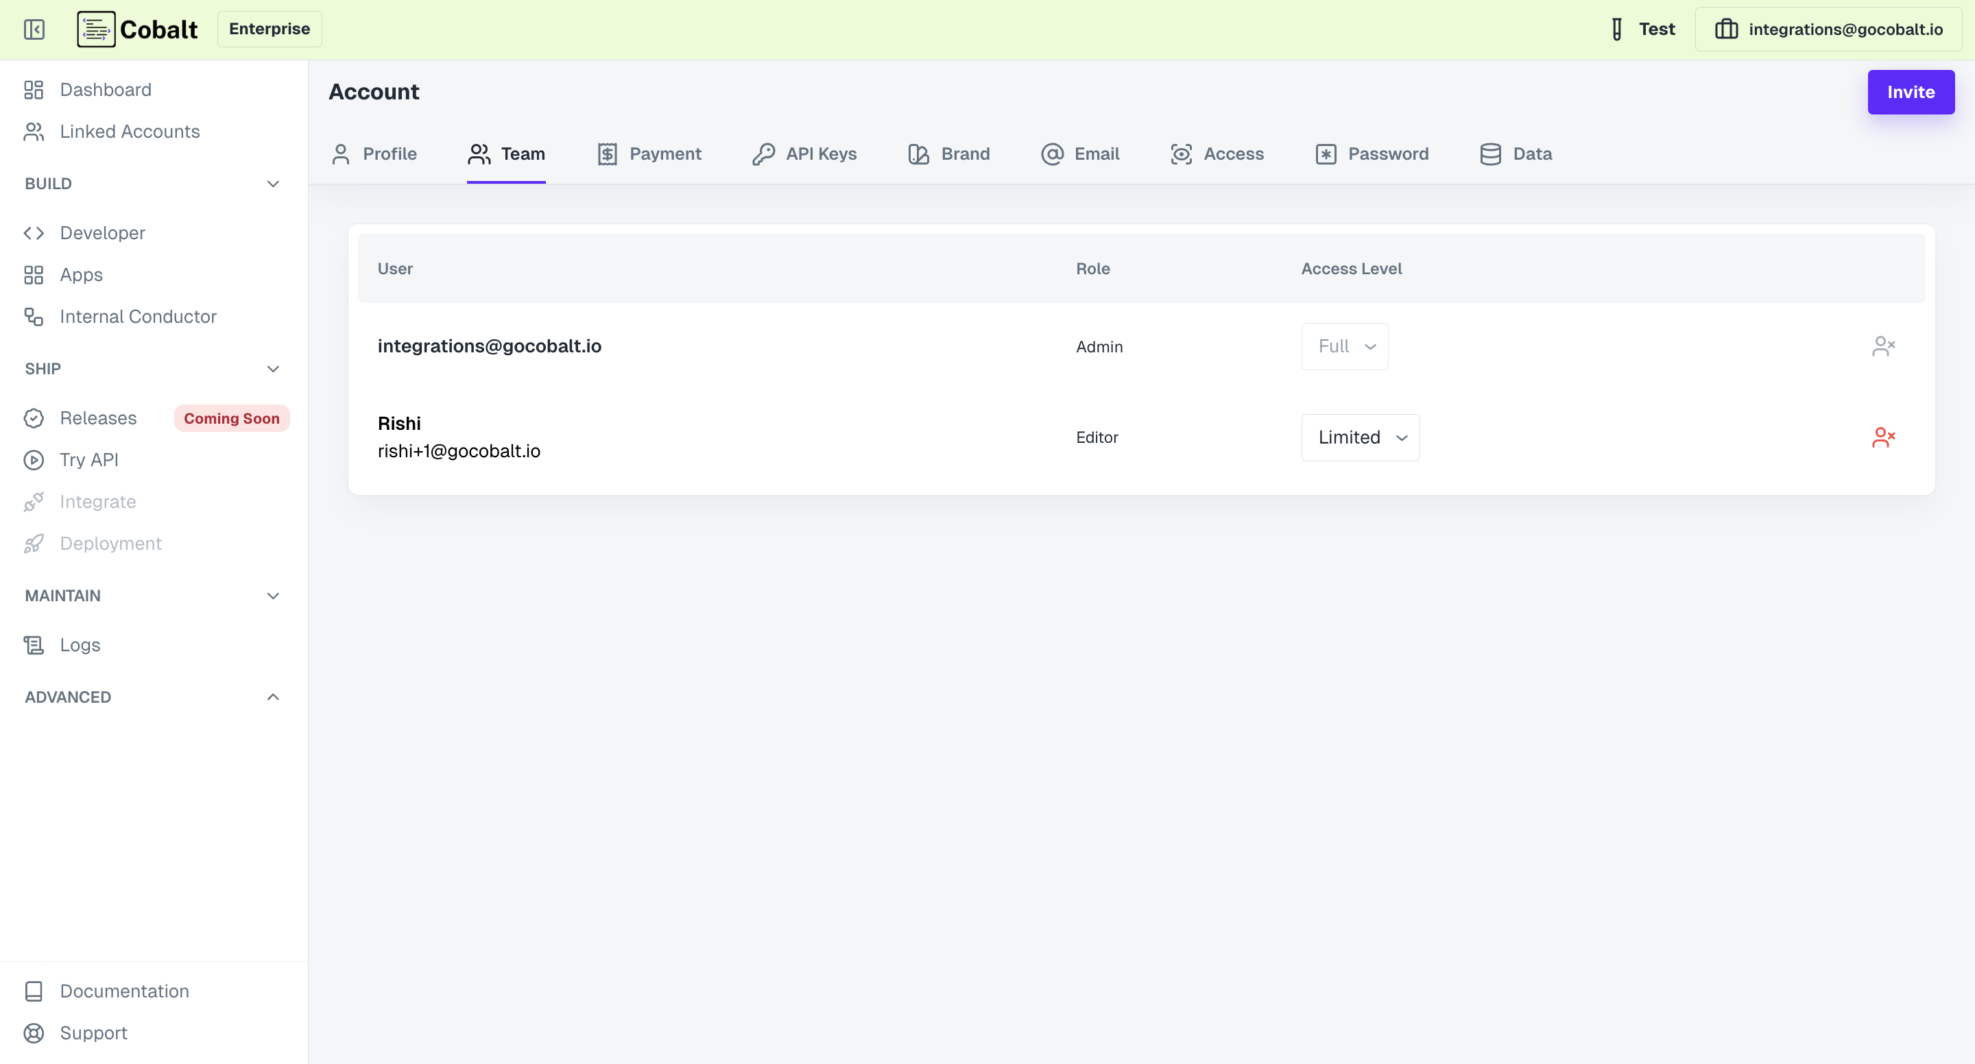Image resolution: width=1975 pixels, height=1064 pixels.
Task: Open the Limited access level dropdown
Action: pyautogui.click(x=1360, y=437)
